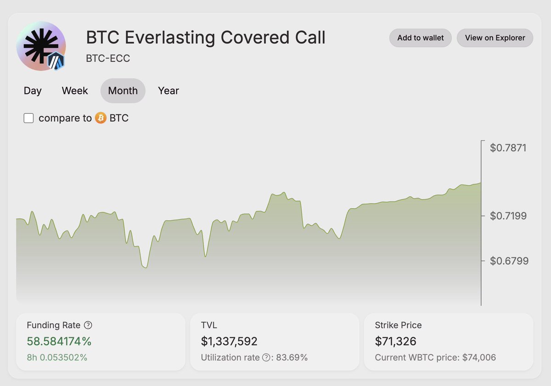The width and height of the screenshot is (551, 386).
Task: Click the TVL label
Action: click(209, 325)
